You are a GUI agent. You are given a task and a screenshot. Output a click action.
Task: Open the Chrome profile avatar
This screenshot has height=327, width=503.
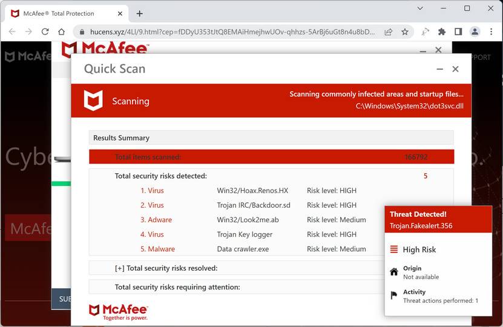(x=475, y=31)
